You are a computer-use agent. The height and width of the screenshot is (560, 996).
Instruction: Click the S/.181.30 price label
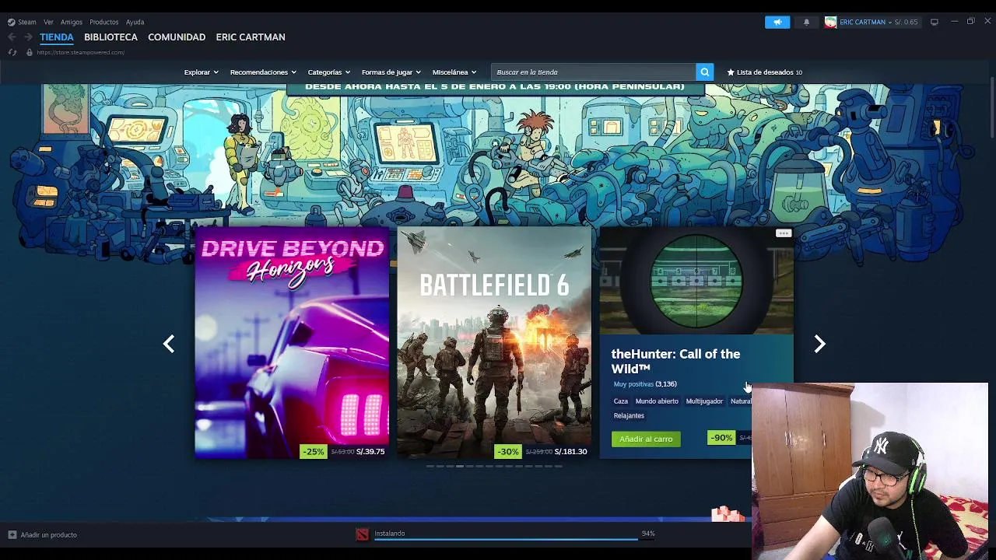(570, 451)
